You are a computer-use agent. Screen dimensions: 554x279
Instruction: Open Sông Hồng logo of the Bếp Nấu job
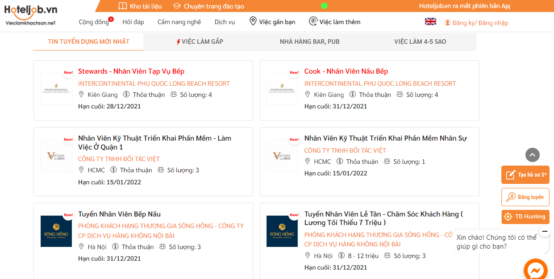pyautogui.click(x=56, y=231)
